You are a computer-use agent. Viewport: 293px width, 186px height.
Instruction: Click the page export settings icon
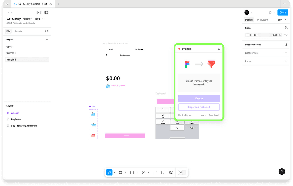[x=286, y=28]
